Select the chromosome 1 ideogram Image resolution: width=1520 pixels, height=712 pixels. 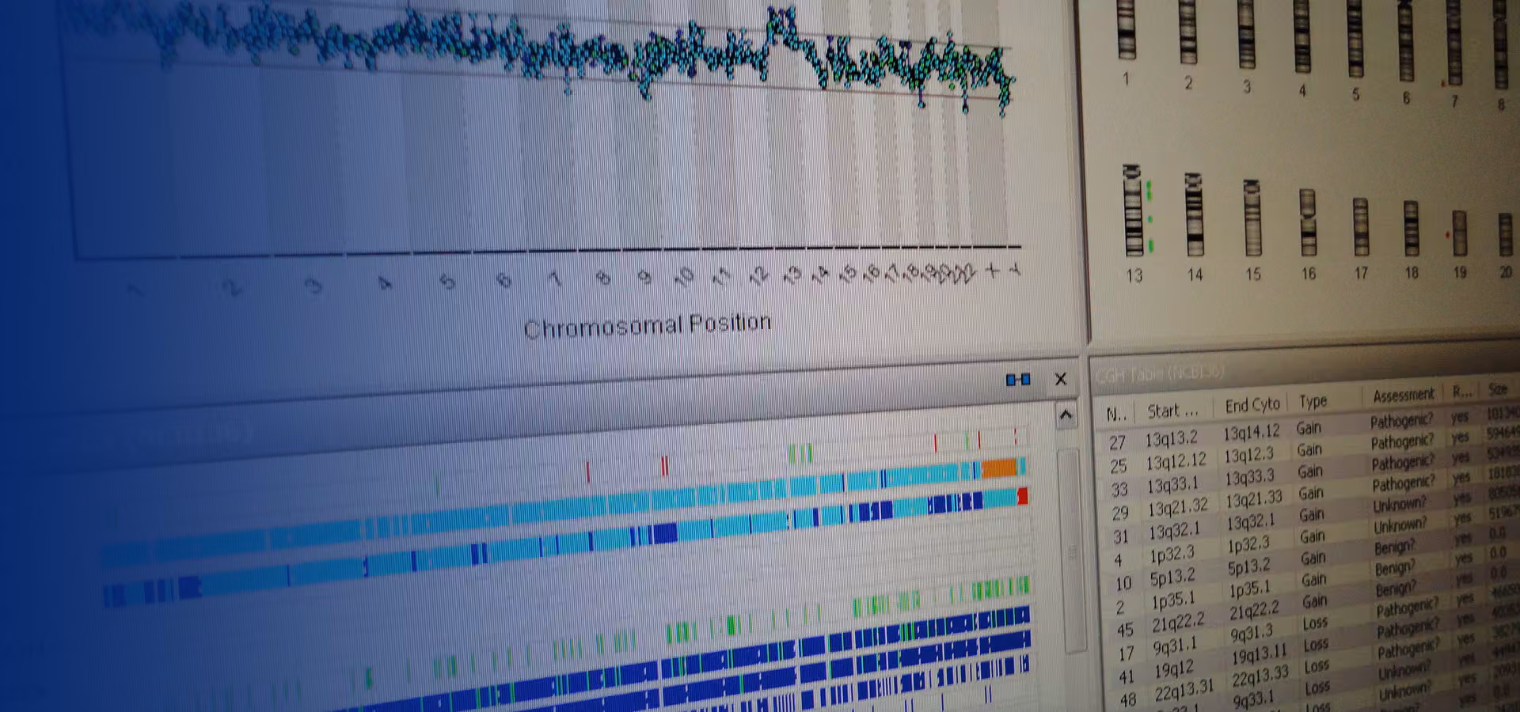click(x=1127, y=30)
